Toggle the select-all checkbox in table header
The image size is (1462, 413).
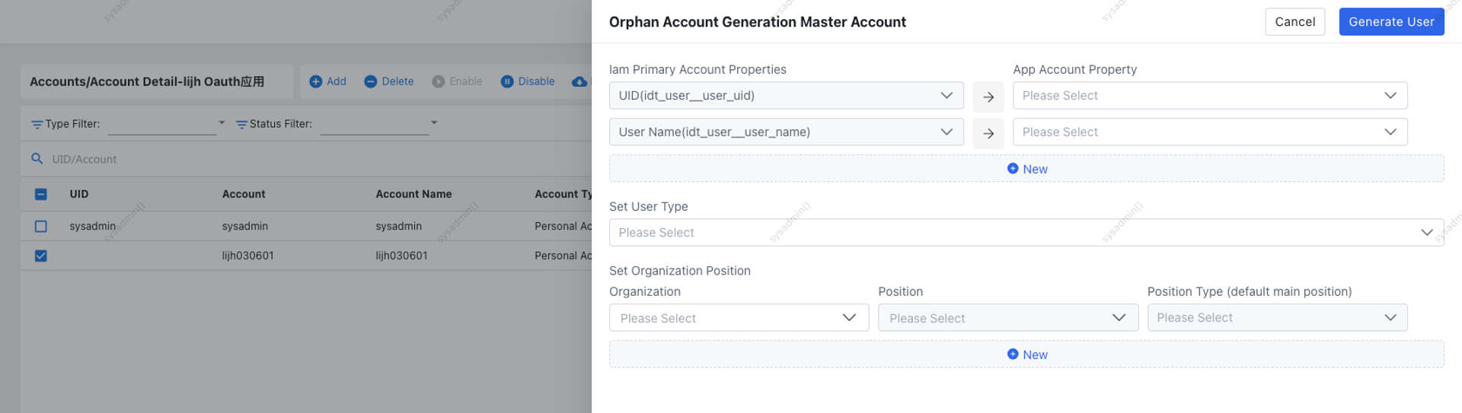coord(41,194)
